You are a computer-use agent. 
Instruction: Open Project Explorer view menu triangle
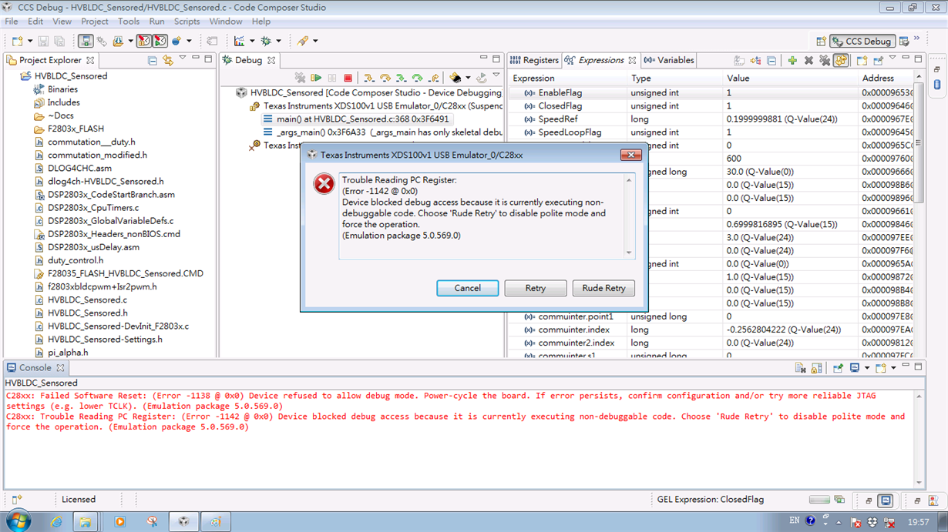point(183,59)
